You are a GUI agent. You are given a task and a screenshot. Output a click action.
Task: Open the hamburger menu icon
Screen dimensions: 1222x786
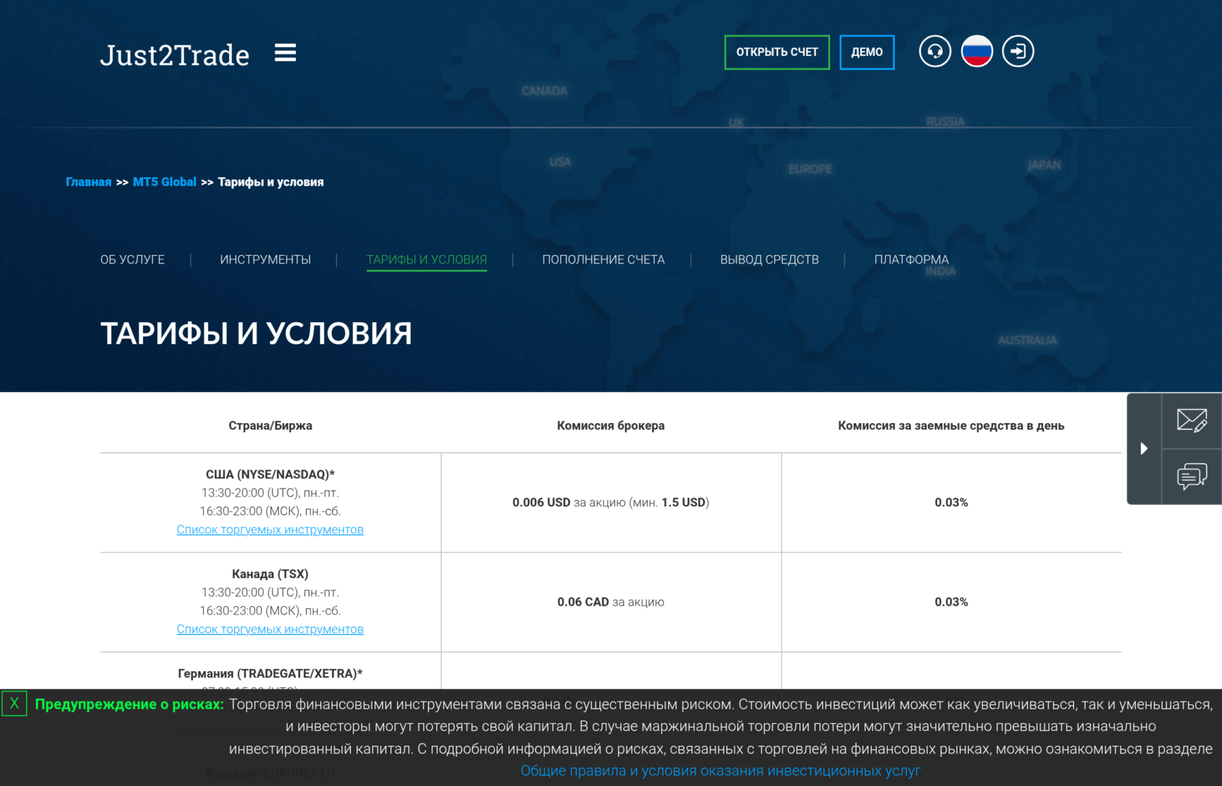(285, 53)
